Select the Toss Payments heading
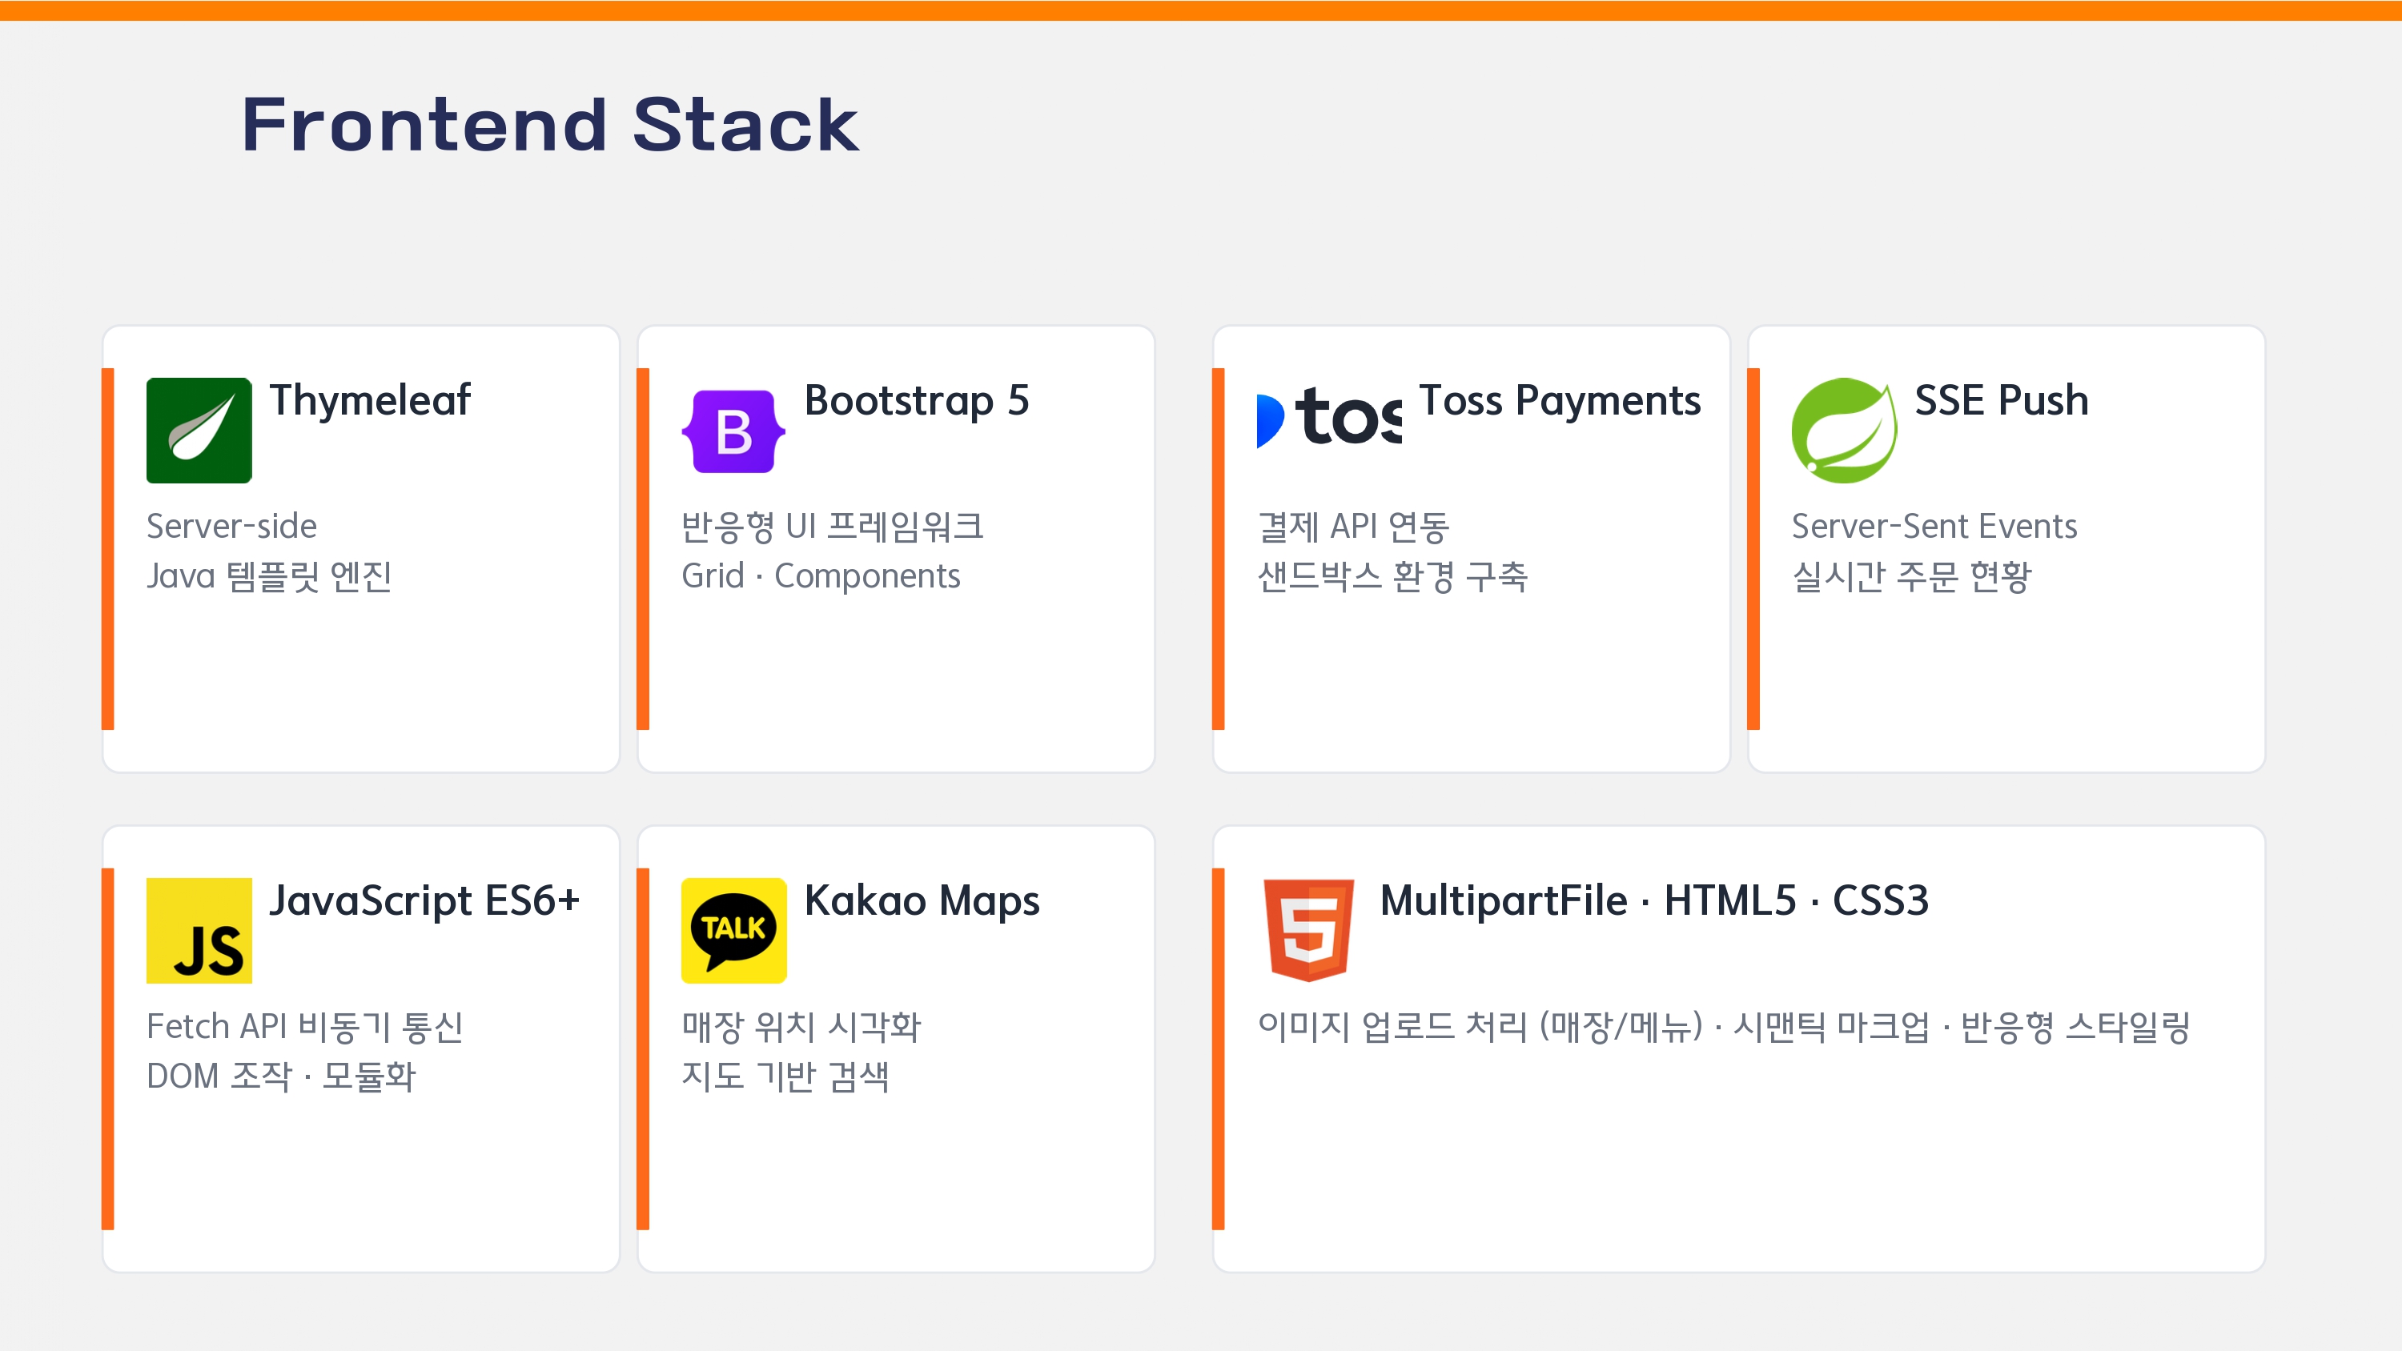Screen dimensions: 2402x1351 click(1560, 400)
